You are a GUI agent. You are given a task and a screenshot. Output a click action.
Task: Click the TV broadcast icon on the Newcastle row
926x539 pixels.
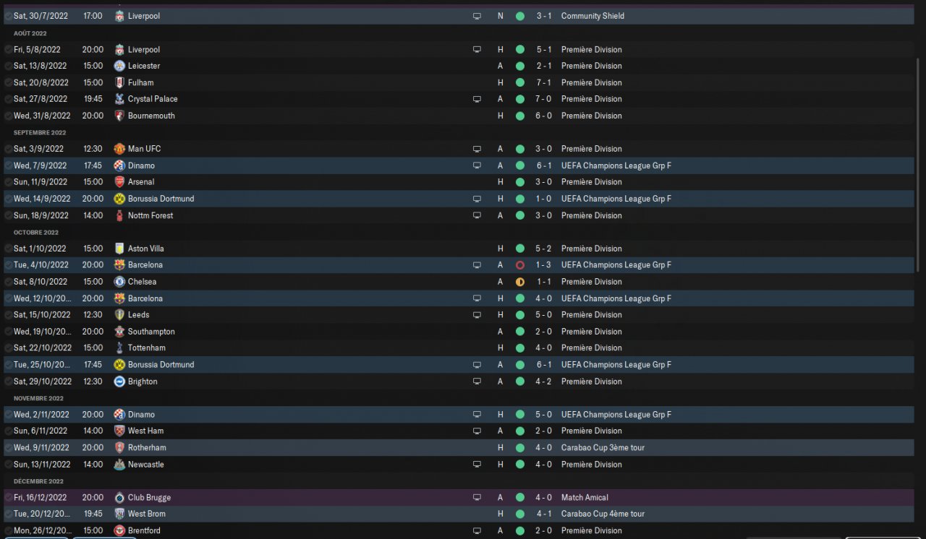coord(477,465)
